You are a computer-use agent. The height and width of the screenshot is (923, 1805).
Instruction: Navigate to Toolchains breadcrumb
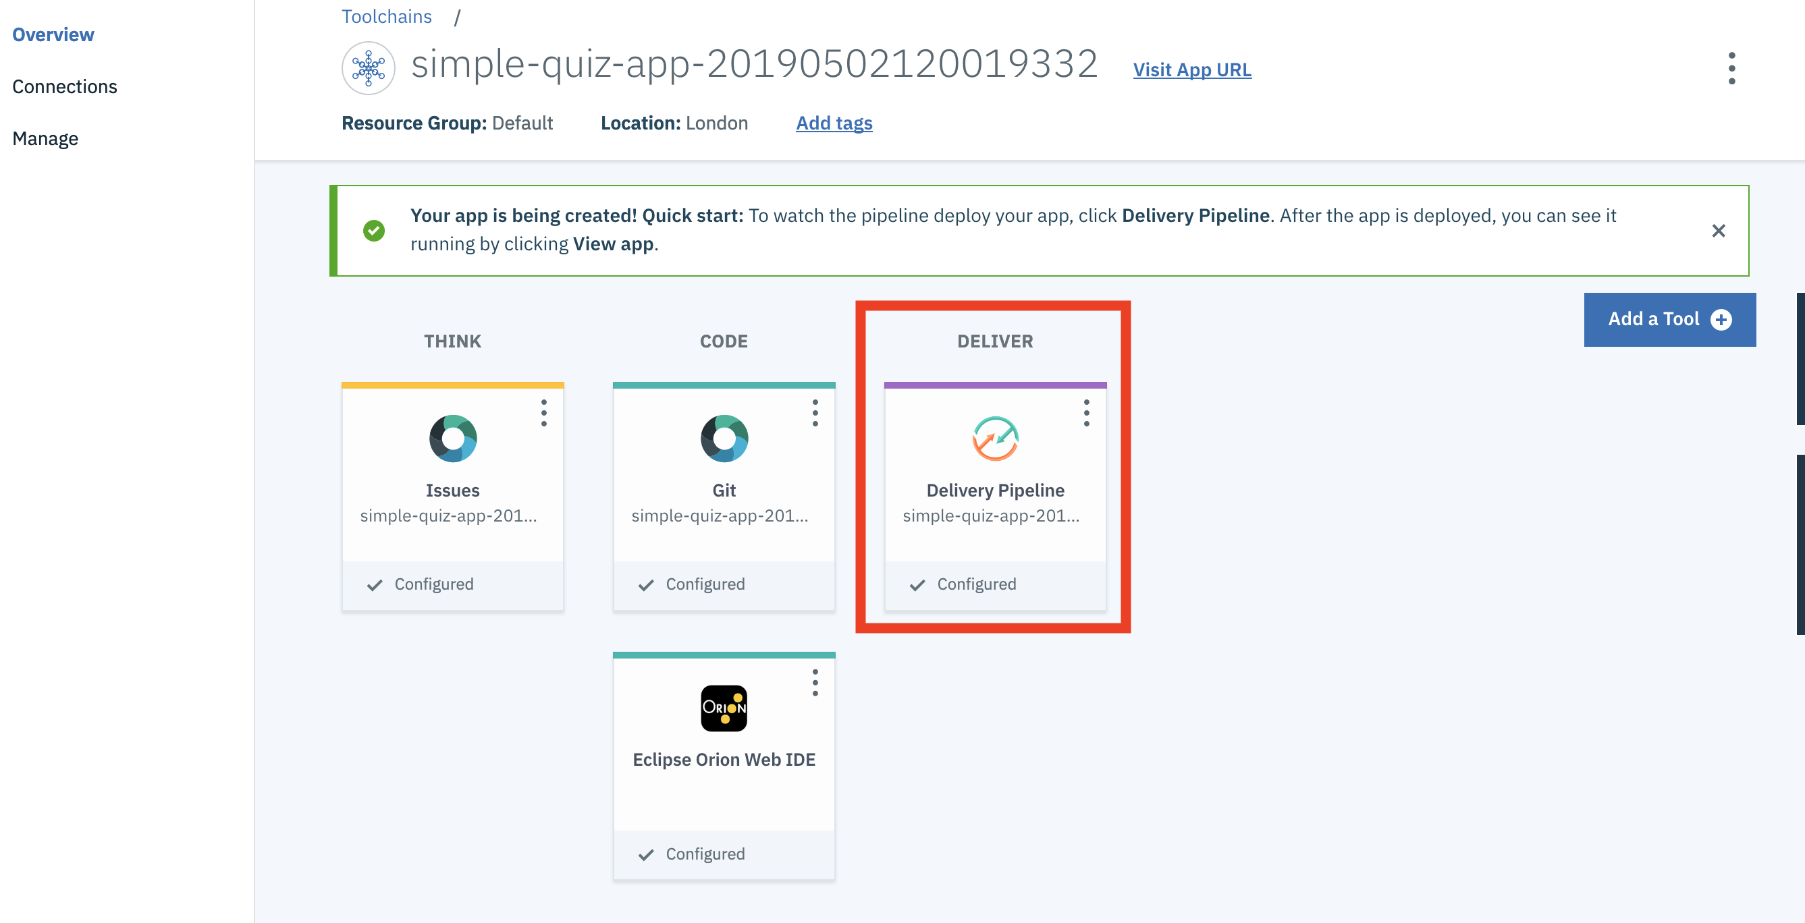(x=386, y=17)
